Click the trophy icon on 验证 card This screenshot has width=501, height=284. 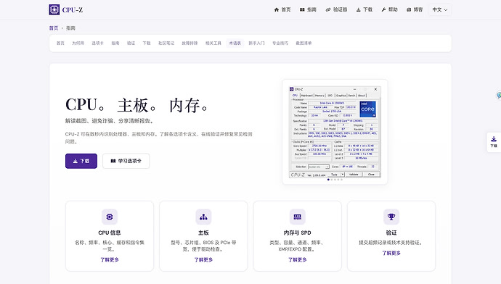(x=391, y=217)
